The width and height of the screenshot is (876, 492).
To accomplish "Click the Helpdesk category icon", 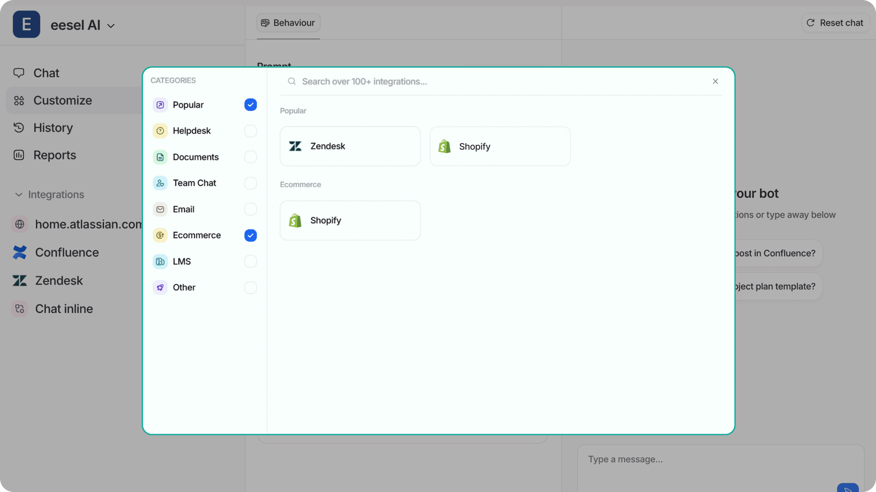I will pos(160,131).
